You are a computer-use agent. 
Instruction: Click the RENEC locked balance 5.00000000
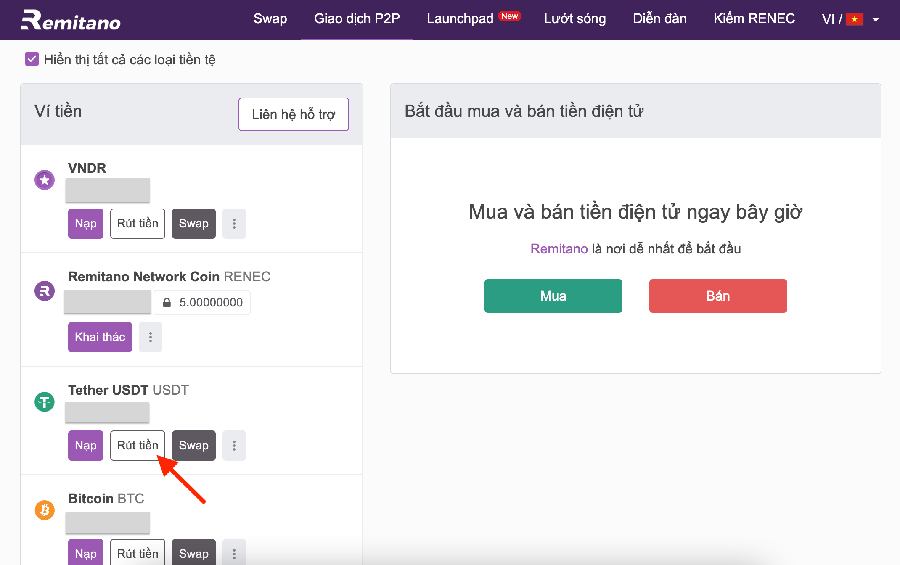(x=202, y=303)
